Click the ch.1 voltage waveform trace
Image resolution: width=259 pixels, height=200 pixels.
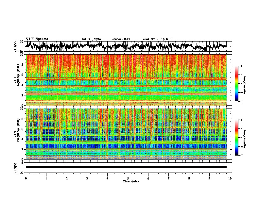point(126,46)
